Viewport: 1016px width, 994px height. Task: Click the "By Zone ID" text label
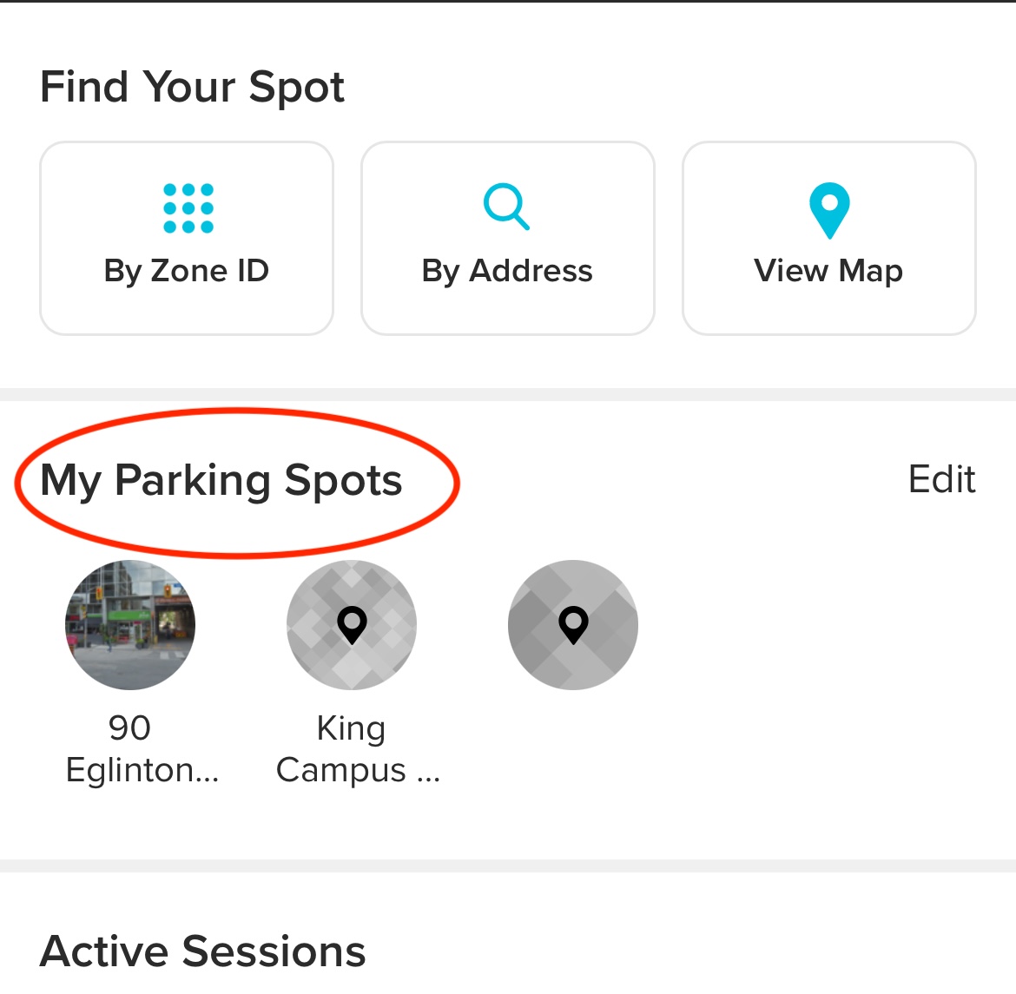click(187, 271)
